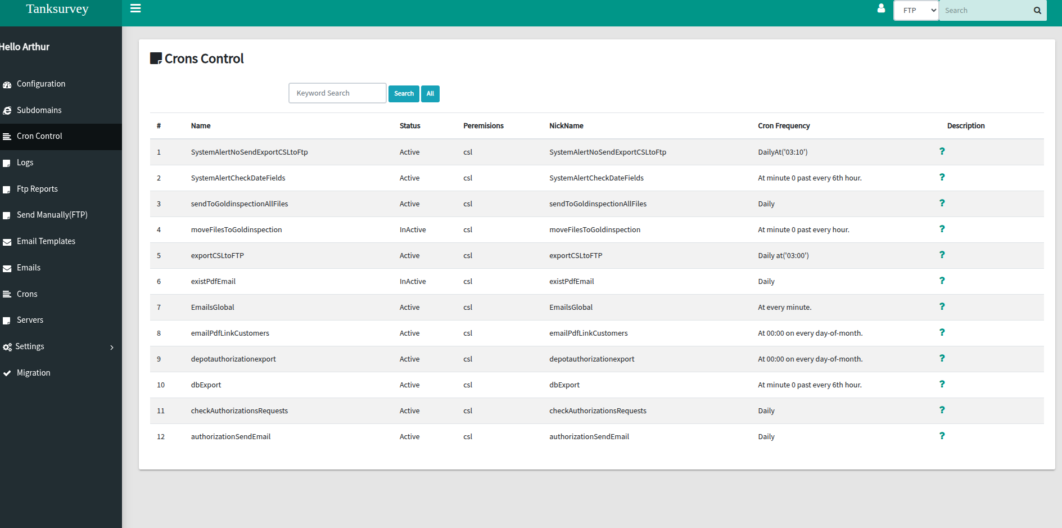Image resolution: width=1062 pixels, height=528 pixels.
Task: Show description for dbExport cron
Action: click(x=942, y=384)
